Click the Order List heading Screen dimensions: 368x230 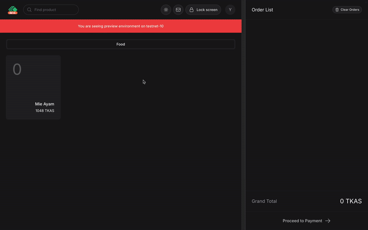tap(262, 10)
